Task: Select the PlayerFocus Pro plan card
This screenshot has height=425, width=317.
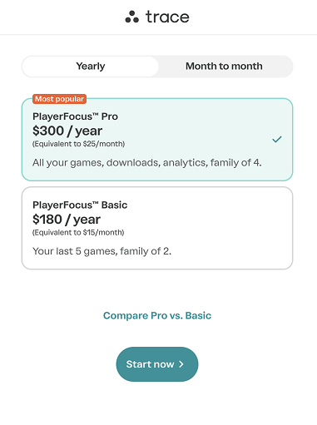Action: tap(157, 140)
